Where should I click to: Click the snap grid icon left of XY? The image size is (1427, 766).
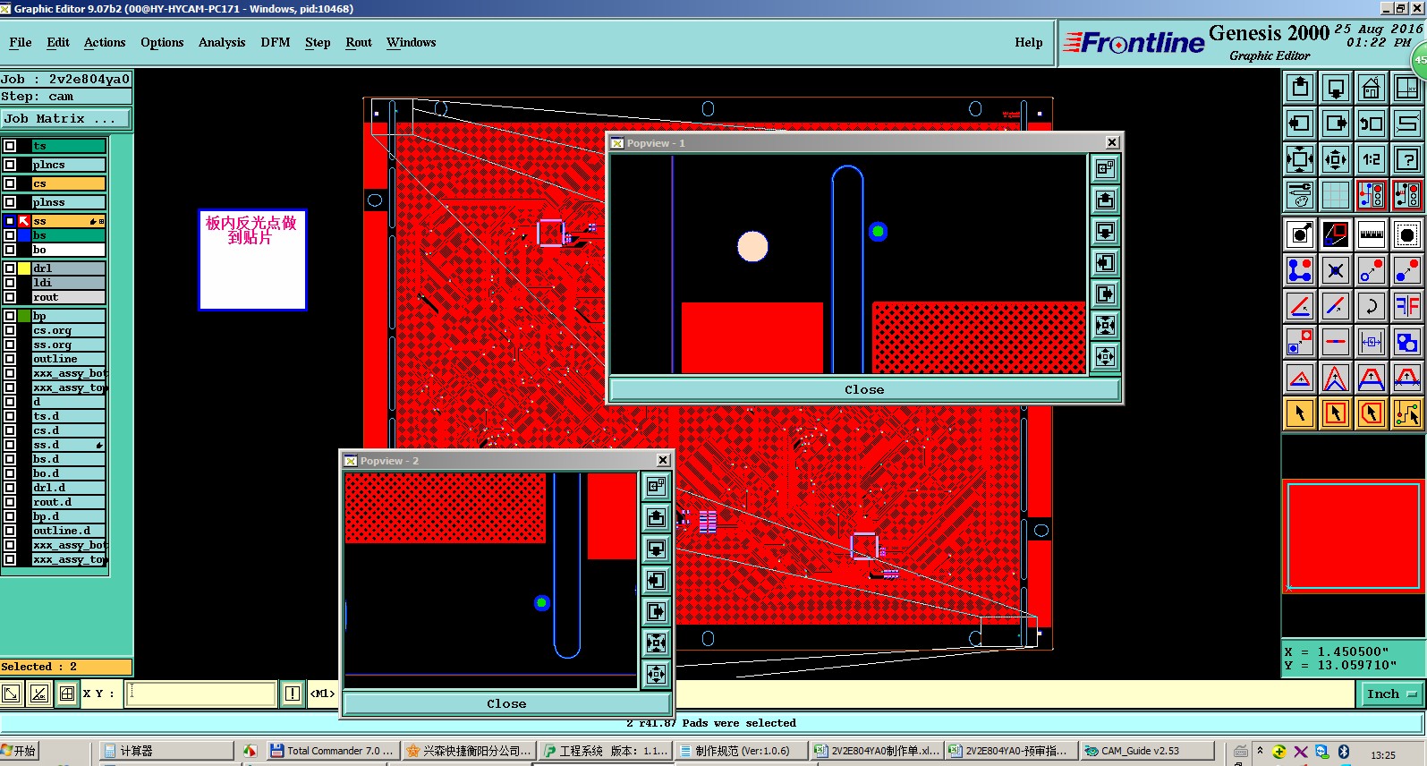66,694
